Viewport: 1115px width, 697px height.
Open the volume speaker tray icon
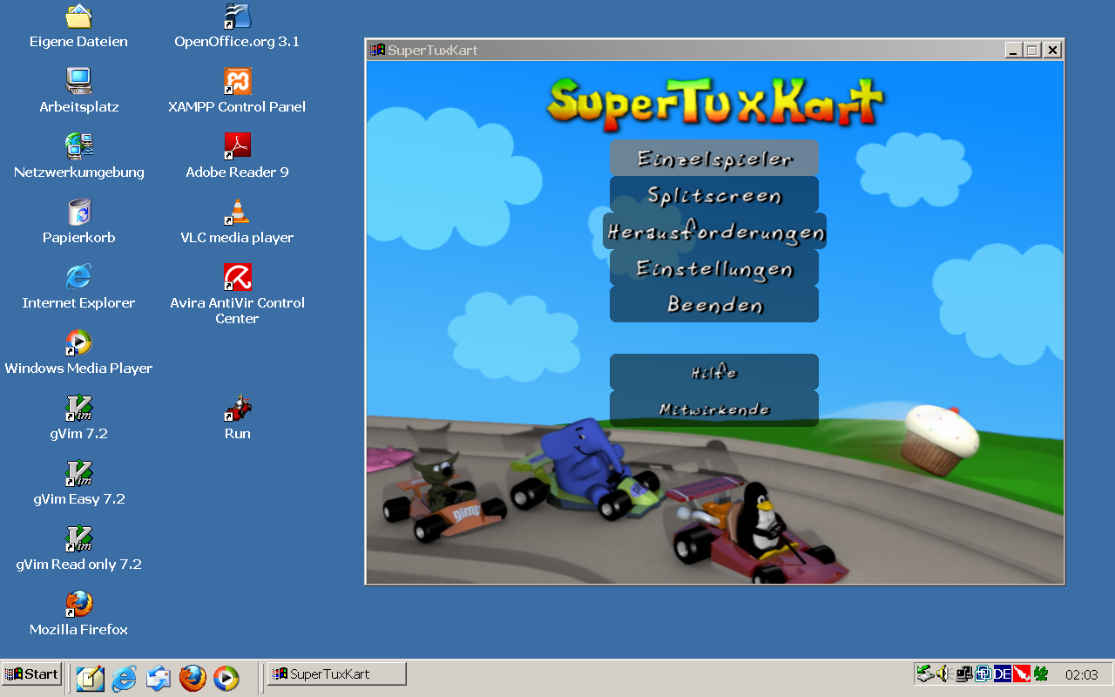943,673
